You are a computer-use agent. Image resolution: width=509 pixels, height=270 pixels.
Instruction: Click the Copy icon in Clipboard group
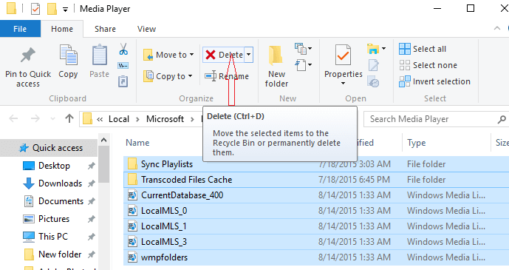pyautogui.click(x=68, y=55)
